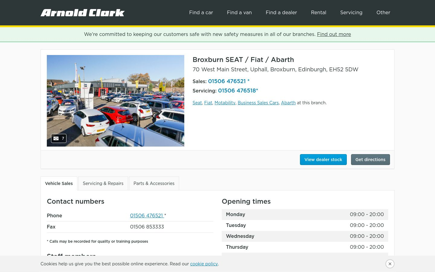Open the Servicing menu
This screenshot has height=272, width=435.
click(351, 12)
